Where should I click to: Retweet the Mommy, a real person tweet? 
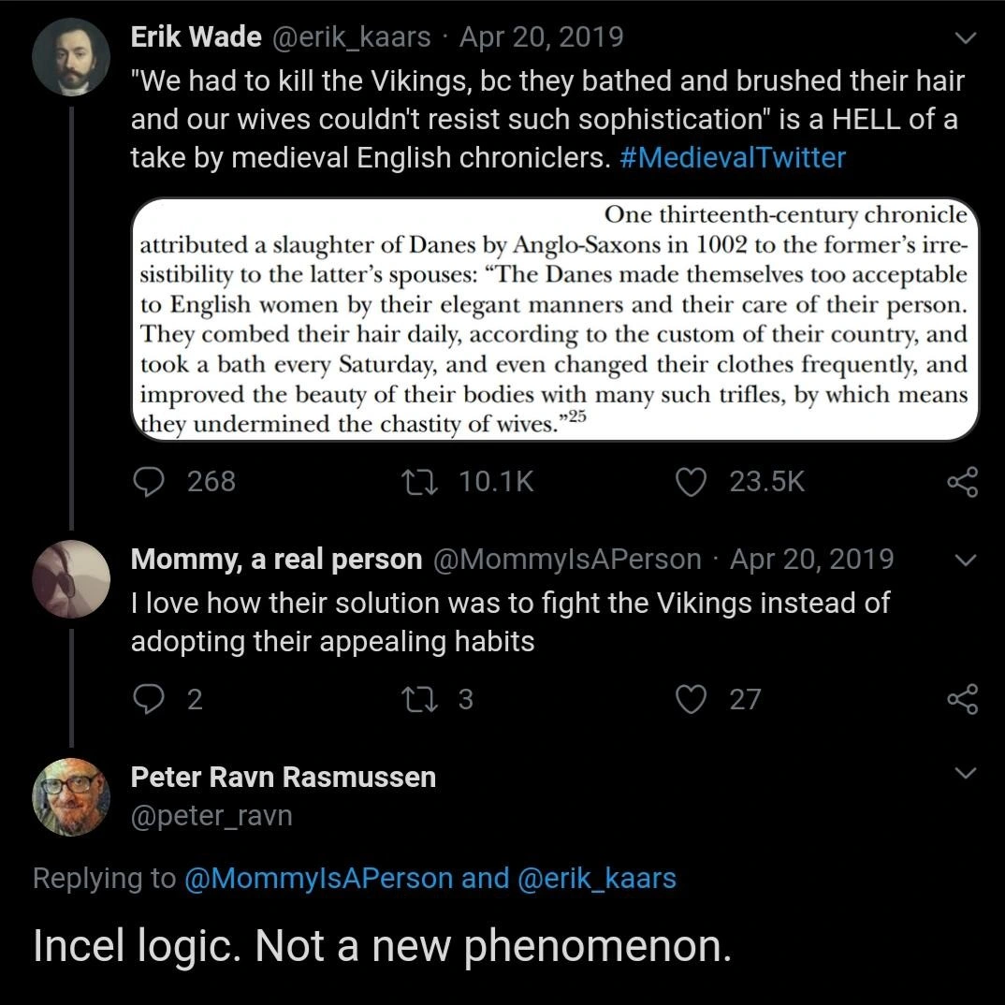(413, 699)
